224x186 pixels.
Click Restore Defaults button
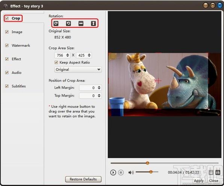coord(83,179)
